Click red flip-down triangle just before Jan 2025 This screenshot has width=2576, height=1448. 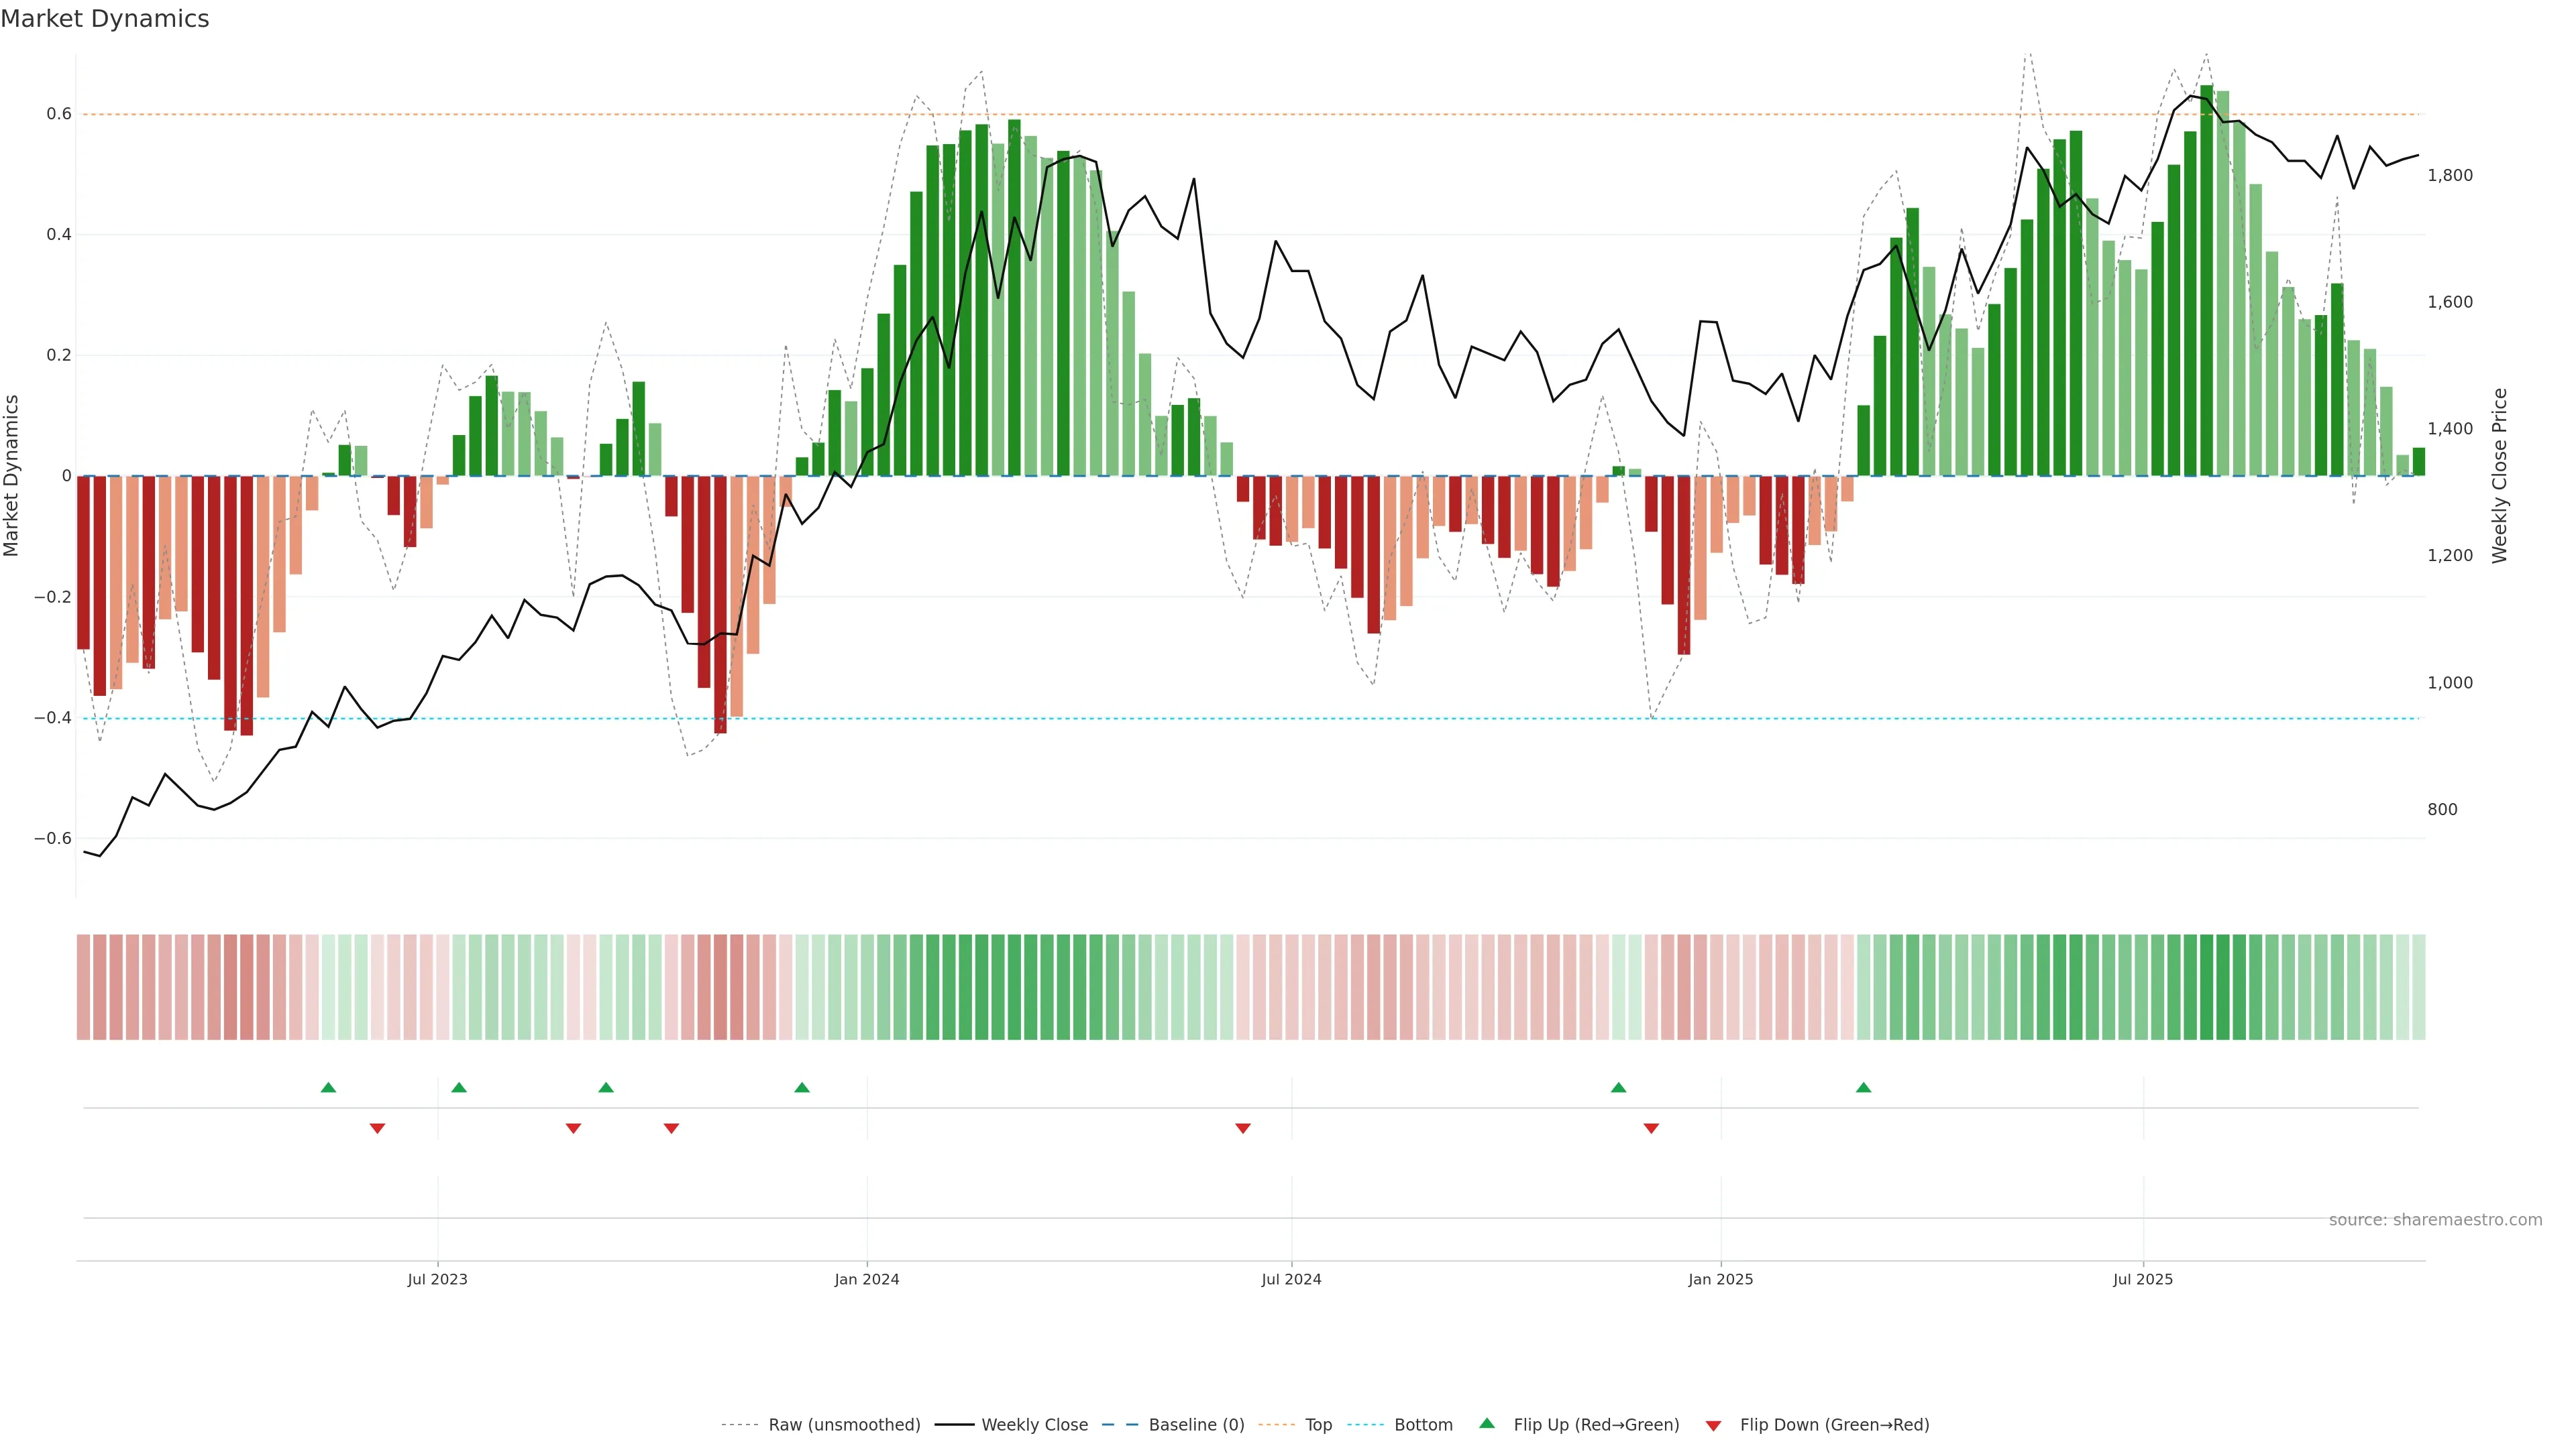point(1651,1128)
